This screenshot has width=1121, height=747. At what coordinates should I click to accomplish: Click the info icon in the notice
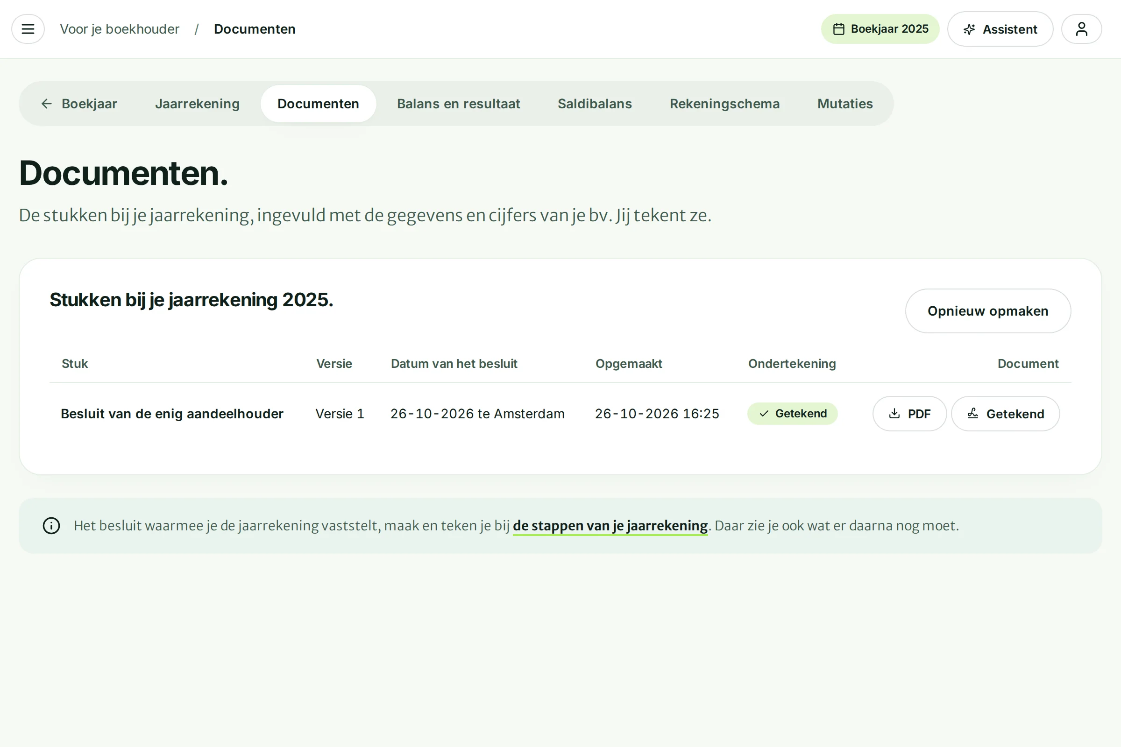tap(51, 526)
